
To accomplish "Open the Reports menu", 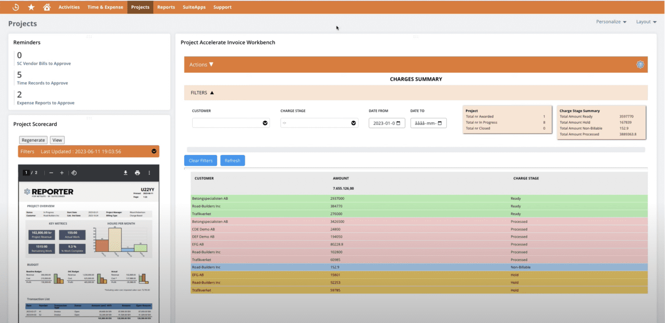I will pyautogui.click(x=166, y=7).
